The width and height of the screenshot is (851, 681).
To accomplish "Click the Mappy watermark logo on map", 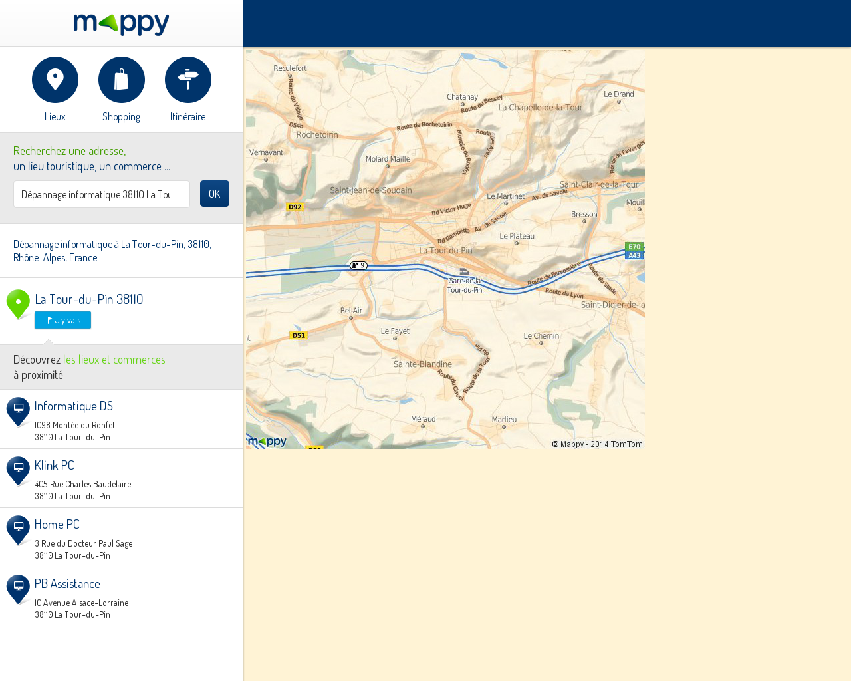I will click(x=267, y=442).
